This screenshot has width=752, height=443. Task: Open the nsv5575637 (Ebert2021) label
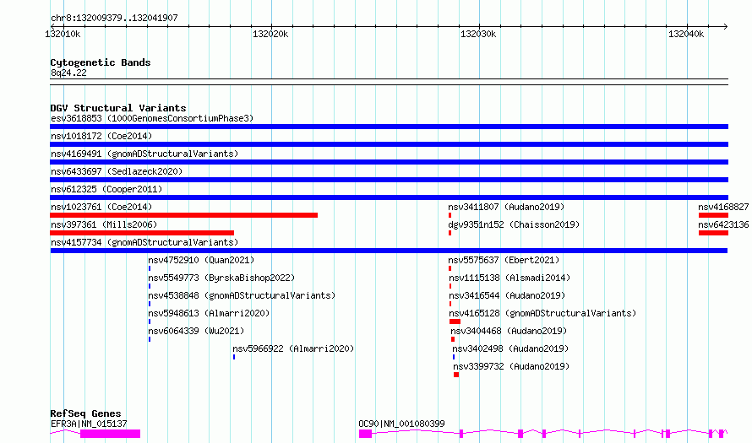pos(504,260)
